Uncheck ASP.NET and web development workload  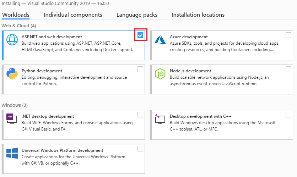pos(140,35)
